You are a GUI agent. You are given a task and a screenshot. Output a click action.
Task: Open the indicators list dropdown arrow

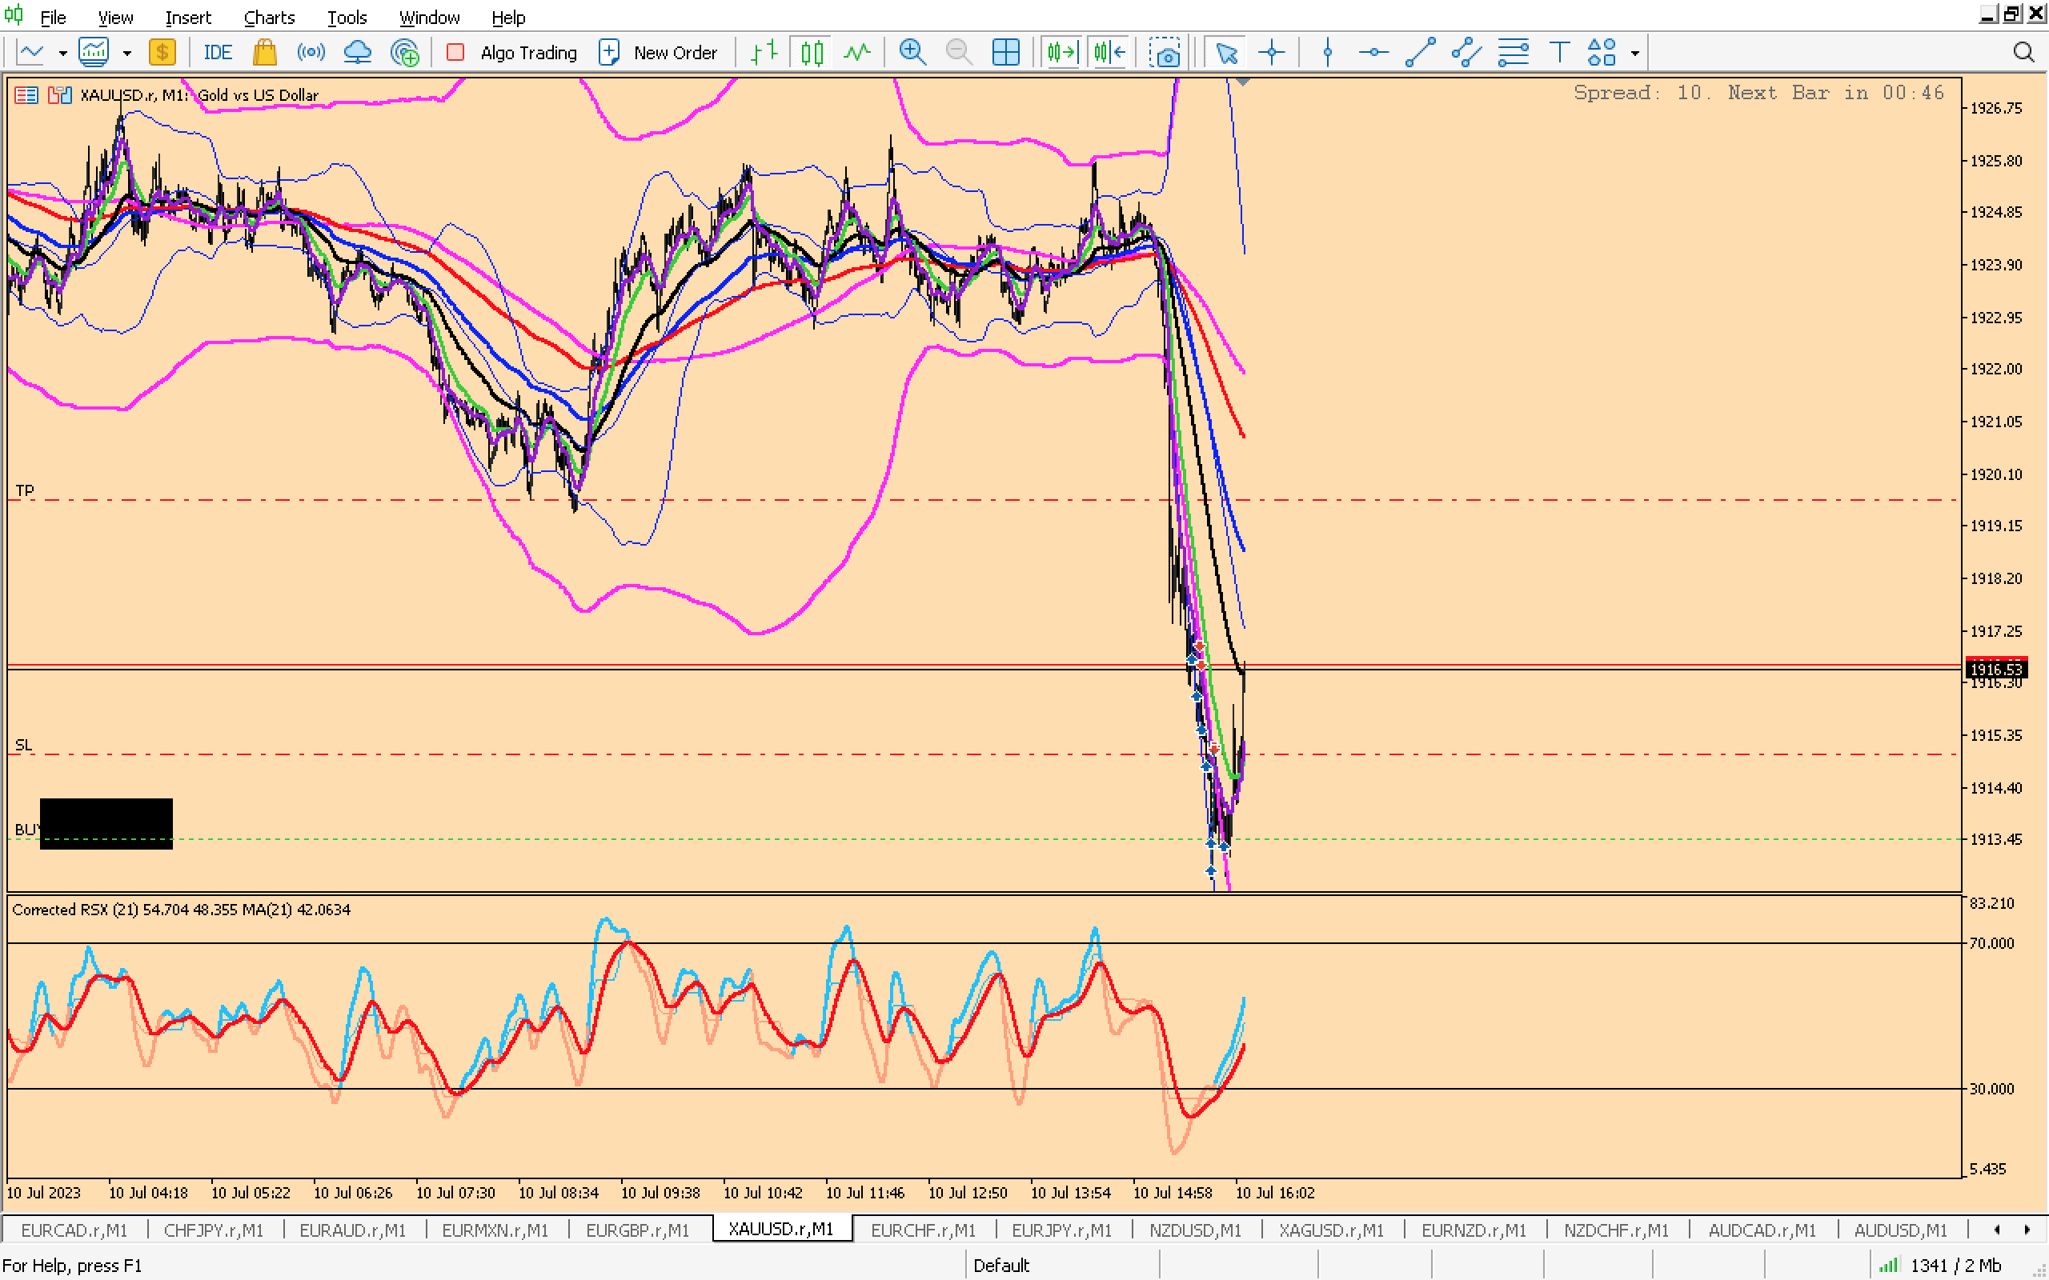tap(127, 53)
